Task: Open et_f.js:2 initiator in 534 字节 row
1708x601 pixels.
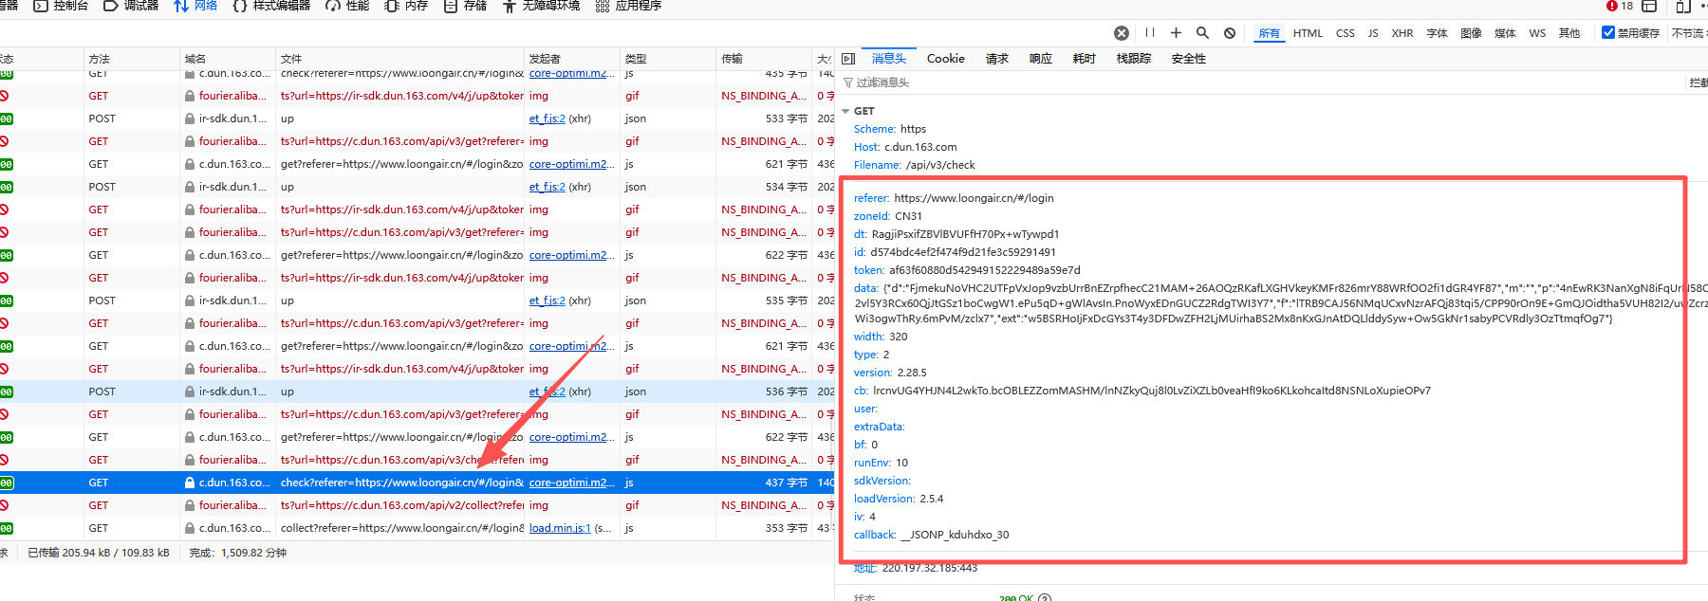Action: tap(548, 187)
